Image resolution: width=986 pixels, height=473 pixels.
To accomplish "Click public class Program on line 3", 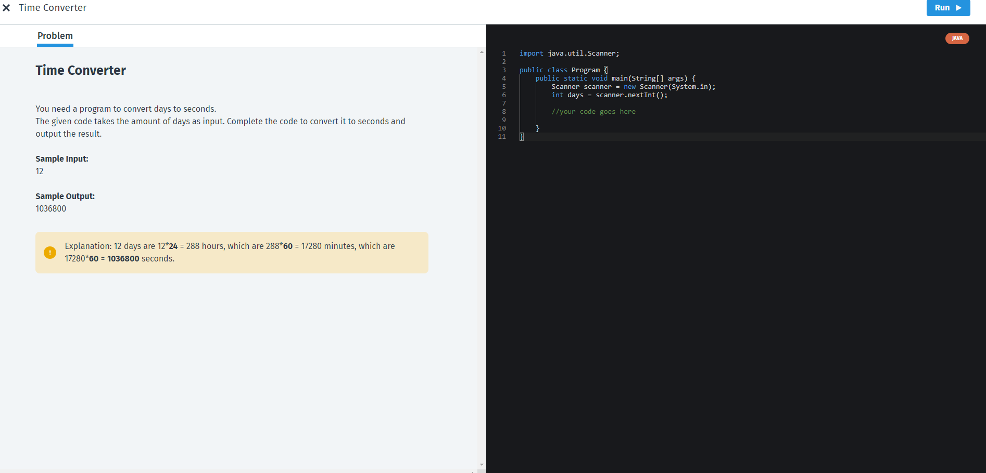I will [561, 70].
